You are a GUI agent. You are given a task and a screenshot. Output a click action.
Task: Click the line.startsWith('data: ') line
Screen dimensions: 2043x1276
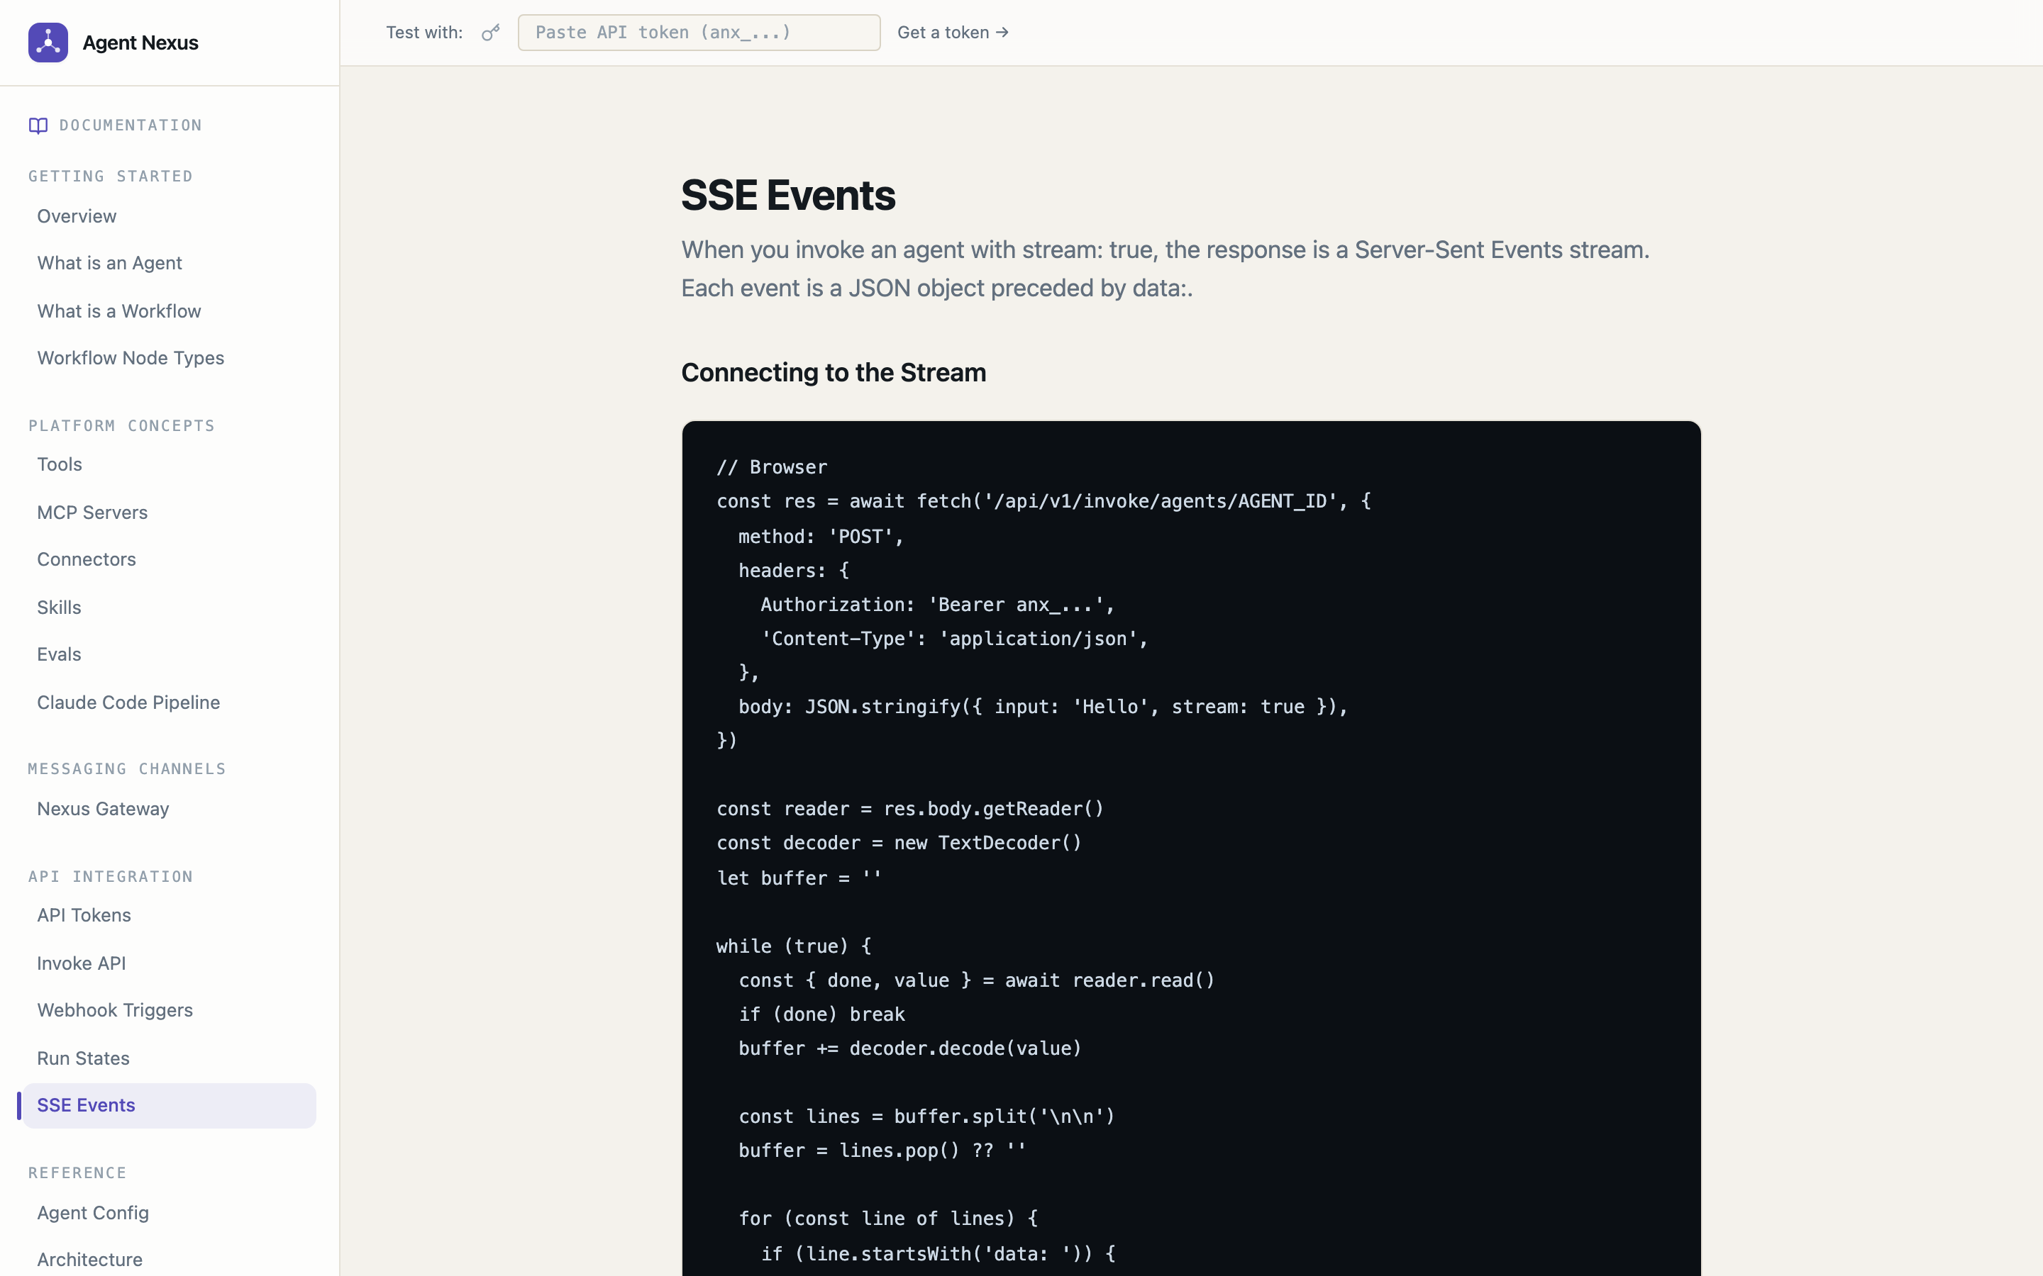coord(938,1254)
